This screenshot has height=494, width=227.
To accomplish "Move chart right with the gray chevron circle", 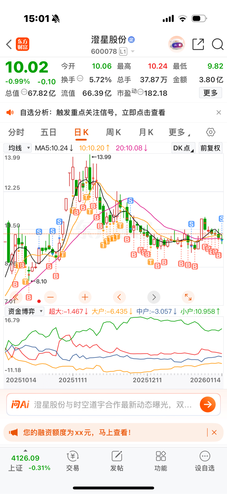I will tap(154, 297).
